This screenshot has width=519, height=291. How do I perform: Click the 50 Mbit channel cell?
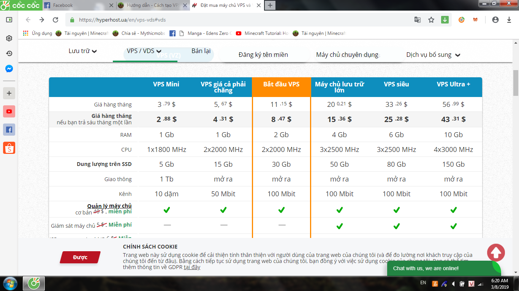tap(223, 194)
